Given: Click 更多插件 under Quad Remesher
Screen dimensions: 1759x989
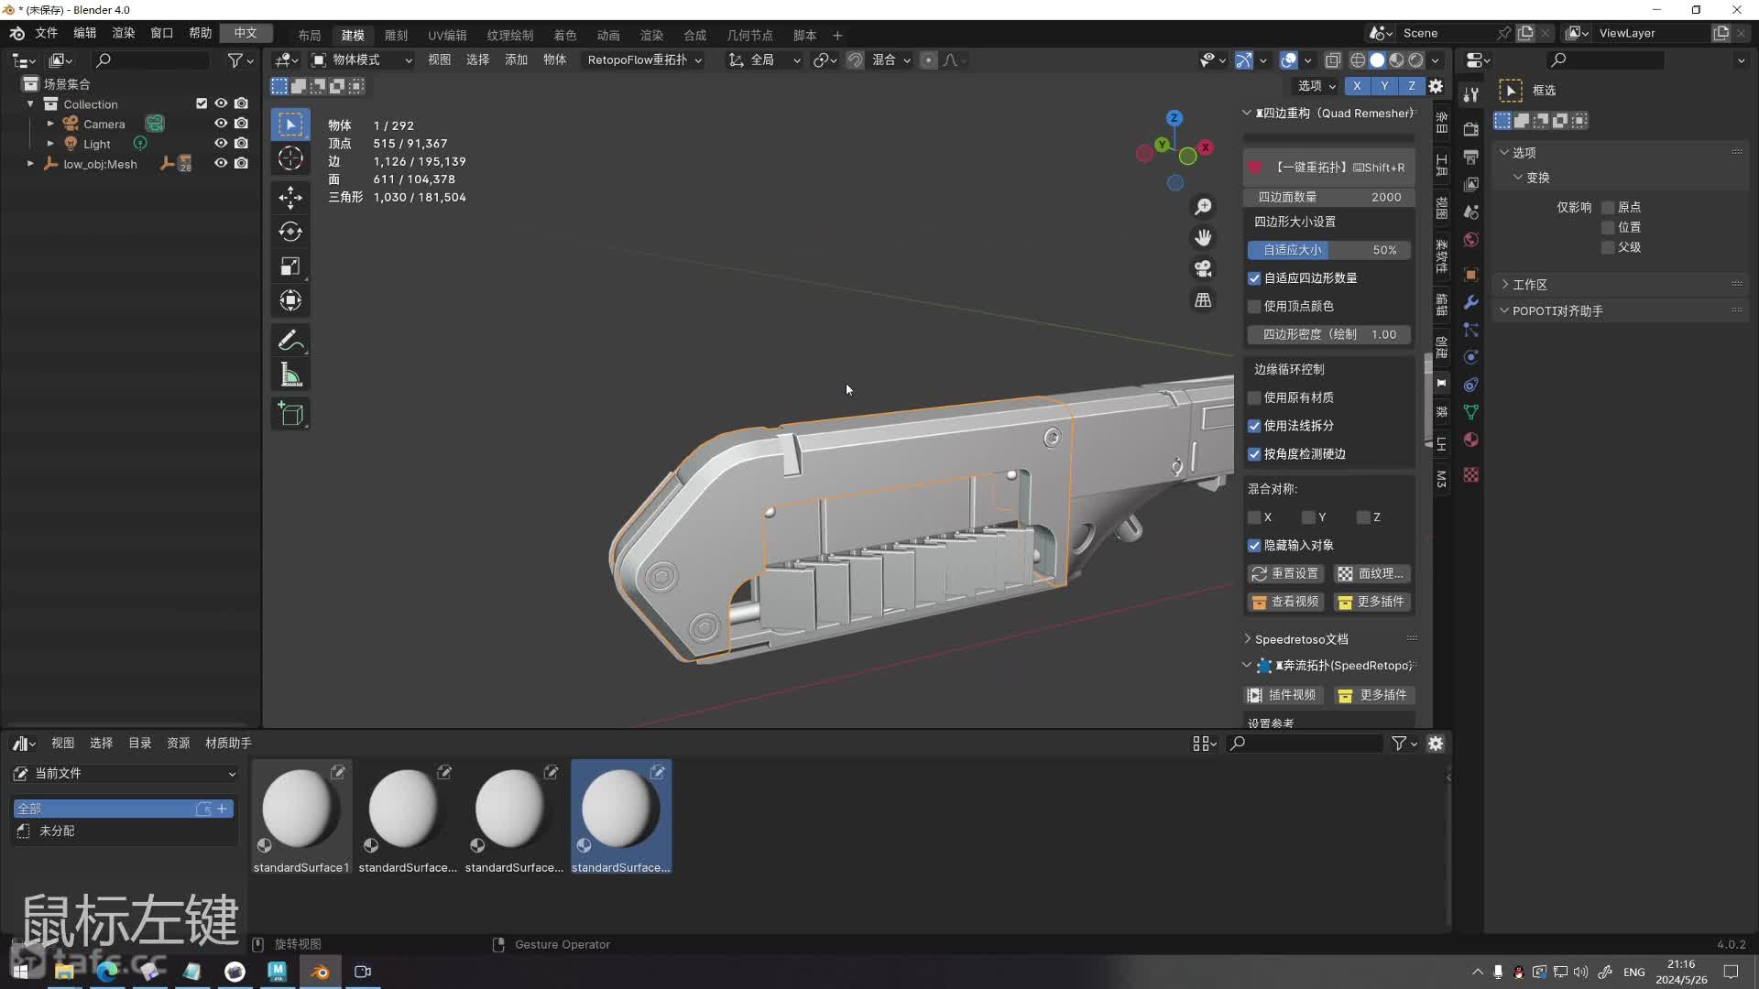Looking at the screenshot, I should point(1371,603).
